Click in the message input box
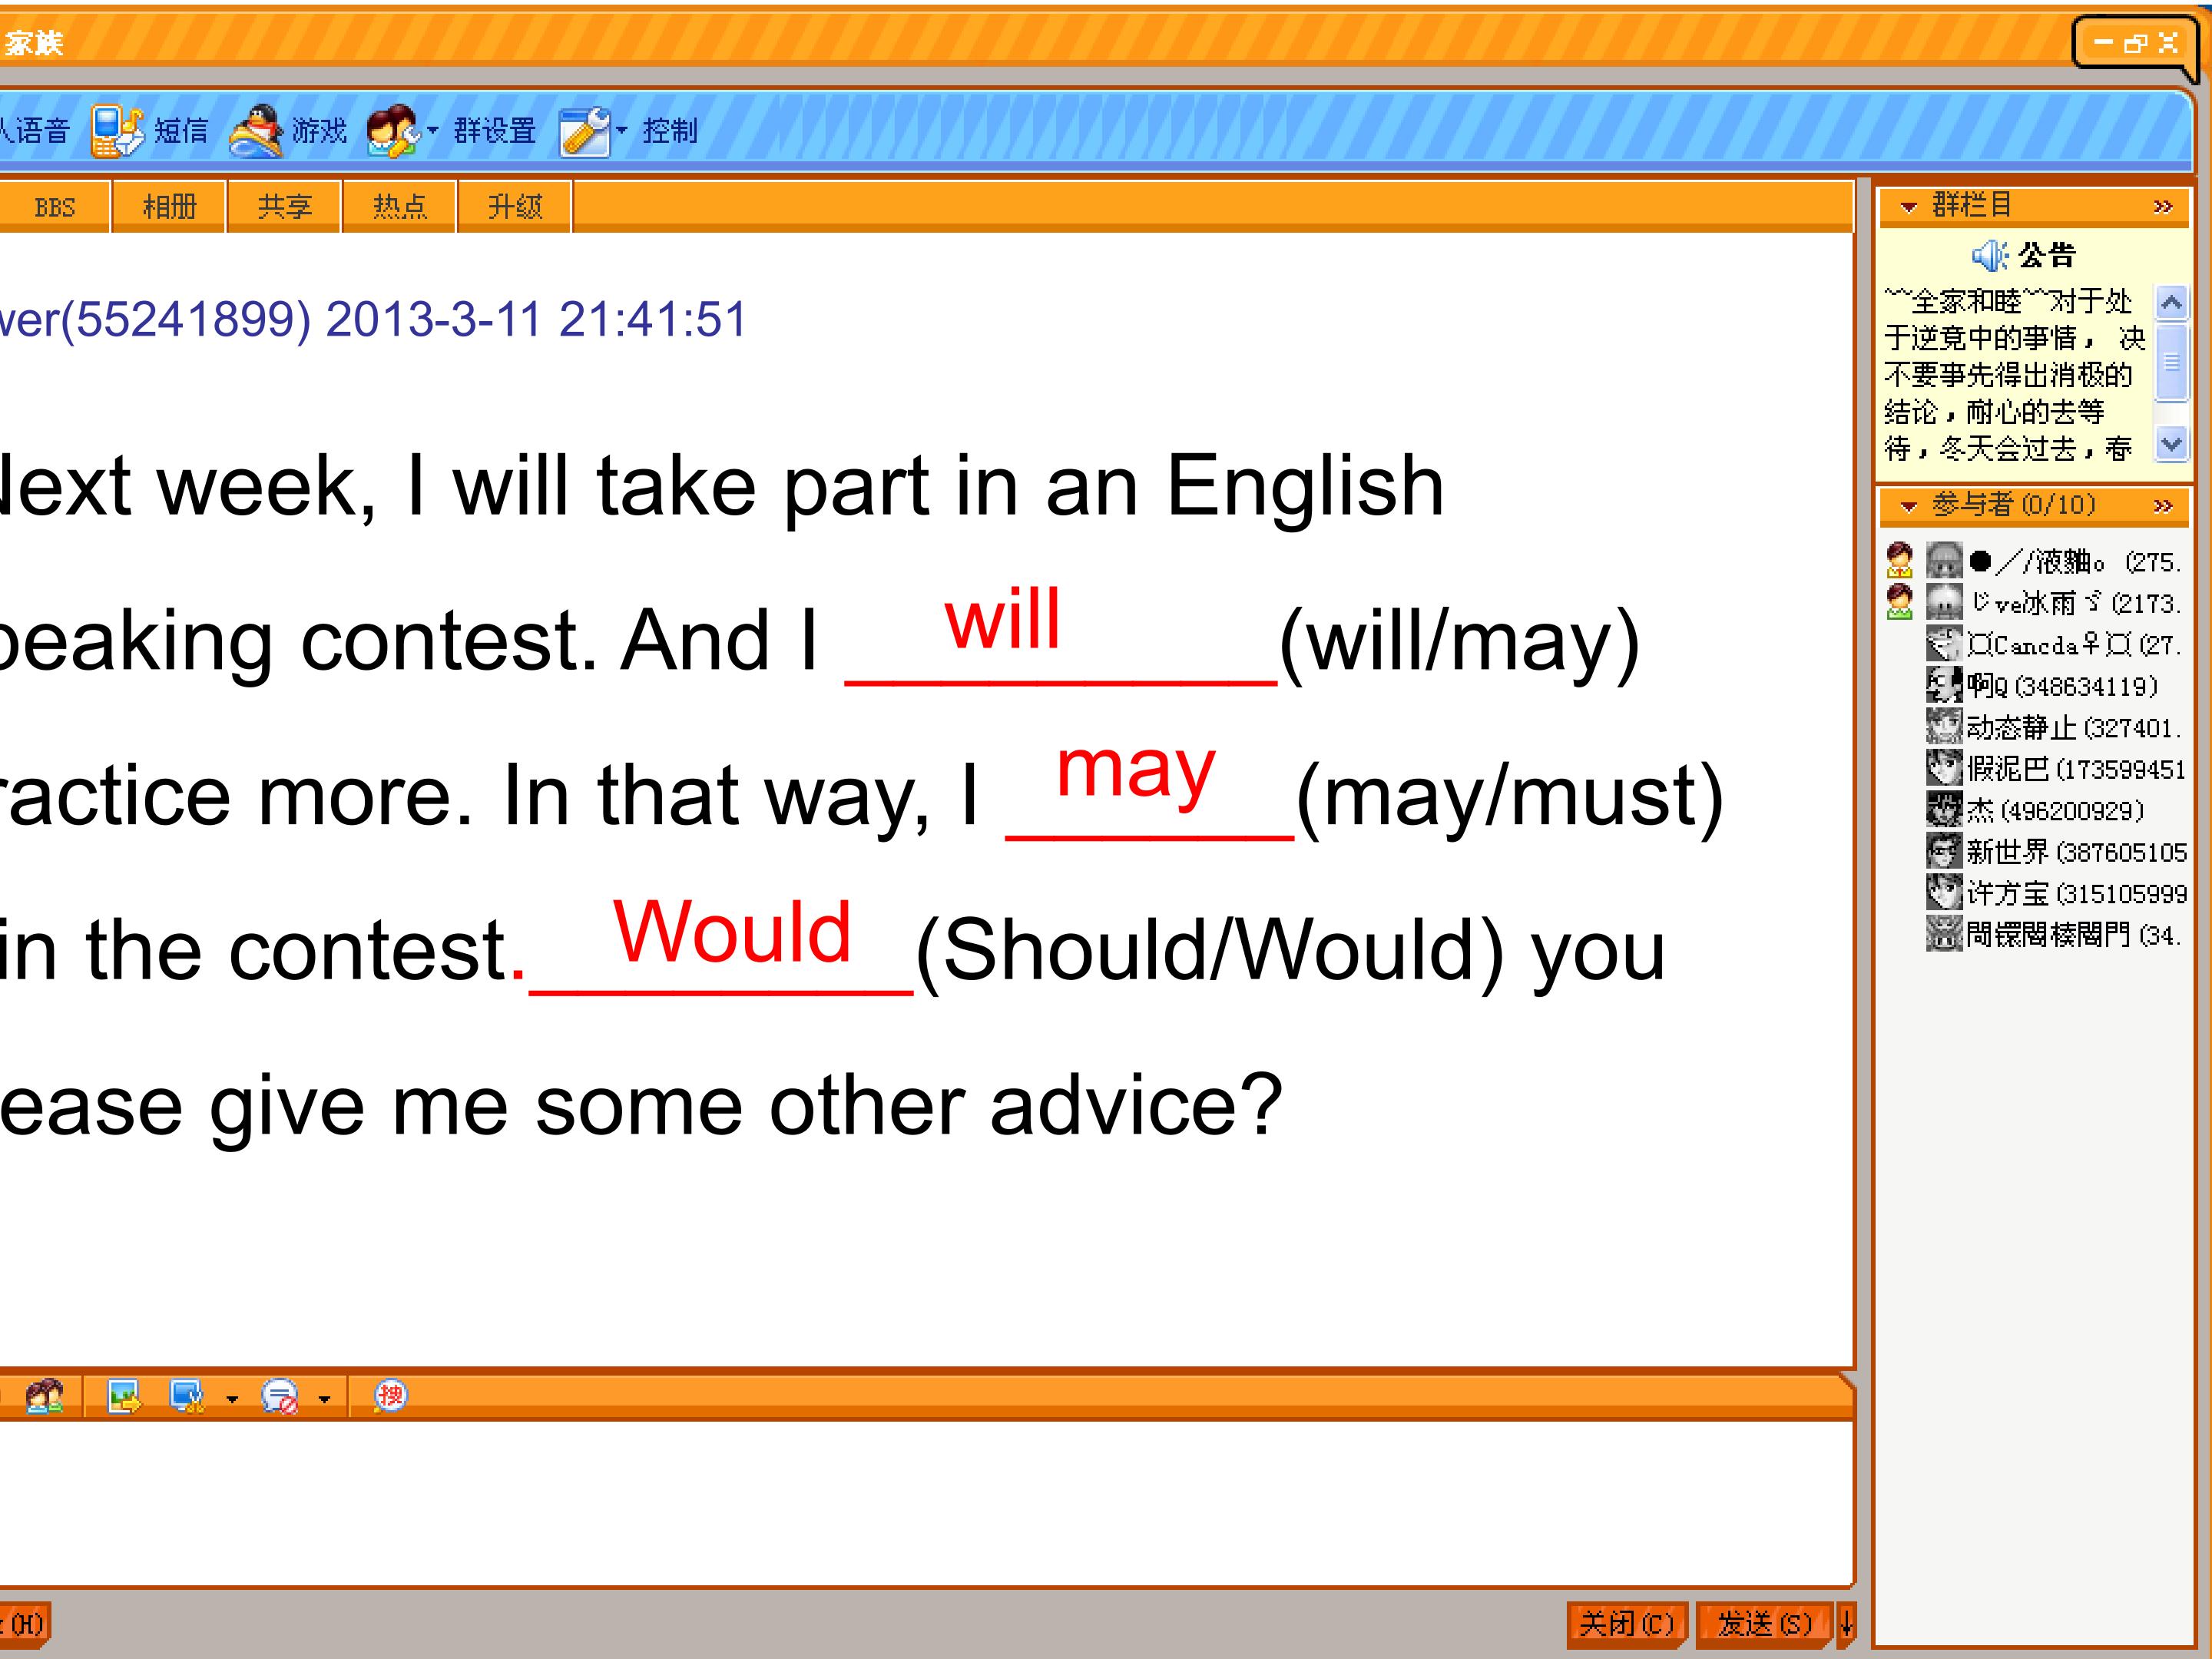This screenshot has height=1659, width=2212. [925, 1502]
